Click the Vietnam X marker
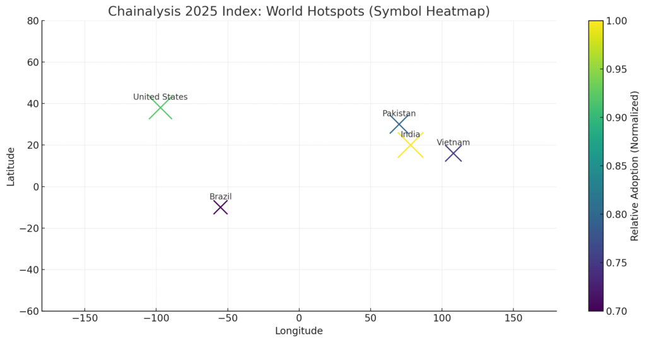The height and width of the screenshot is (342, 646). point(453,154)
